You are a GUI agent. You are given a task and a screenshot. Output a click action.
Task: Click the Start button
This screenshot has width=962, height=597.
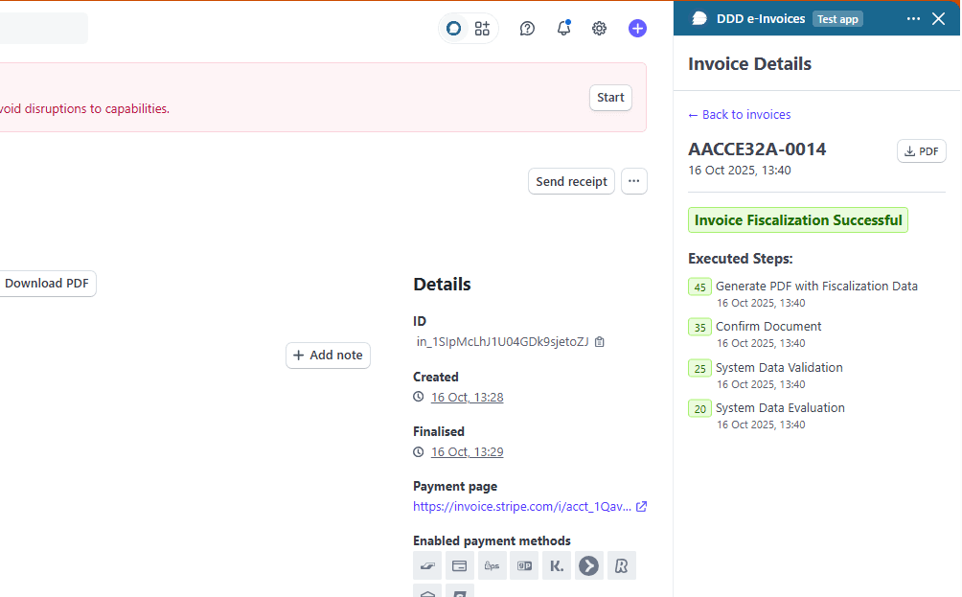point(610,97)
